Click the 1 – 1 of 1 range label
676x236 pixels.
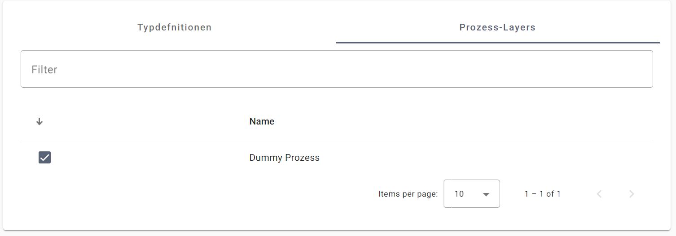[x=542, y=194]
